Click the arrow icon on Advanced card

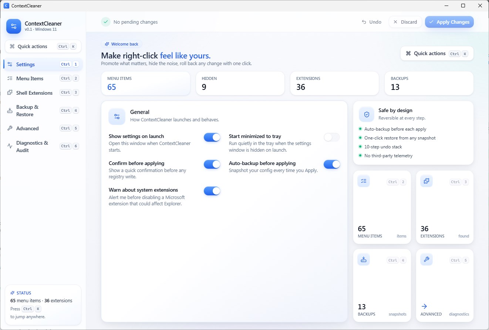(x=424, y=306)
